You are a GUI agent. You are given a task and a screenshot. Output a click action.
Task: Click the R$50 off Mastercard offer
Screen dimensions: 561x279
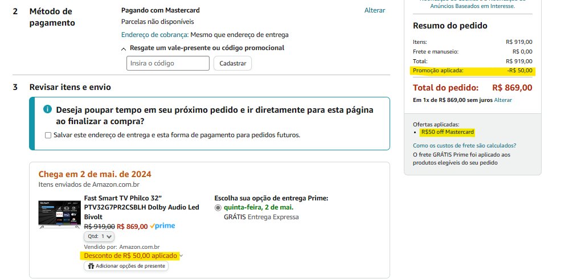click(x=448, y=132)
